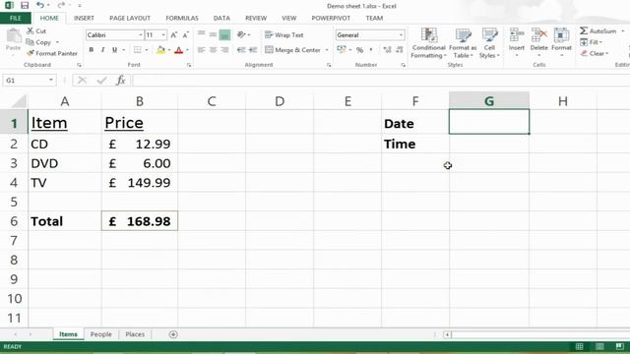Click the decrease indent icon
The height and width of the screenshot is (354, 630).
point(241,50)
